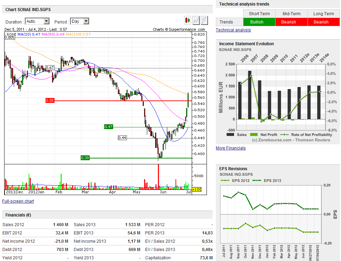
Task: Click the Trends row label
Action: 229,22
